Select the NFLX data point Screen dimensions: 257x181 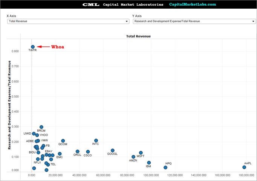[38, 159]
